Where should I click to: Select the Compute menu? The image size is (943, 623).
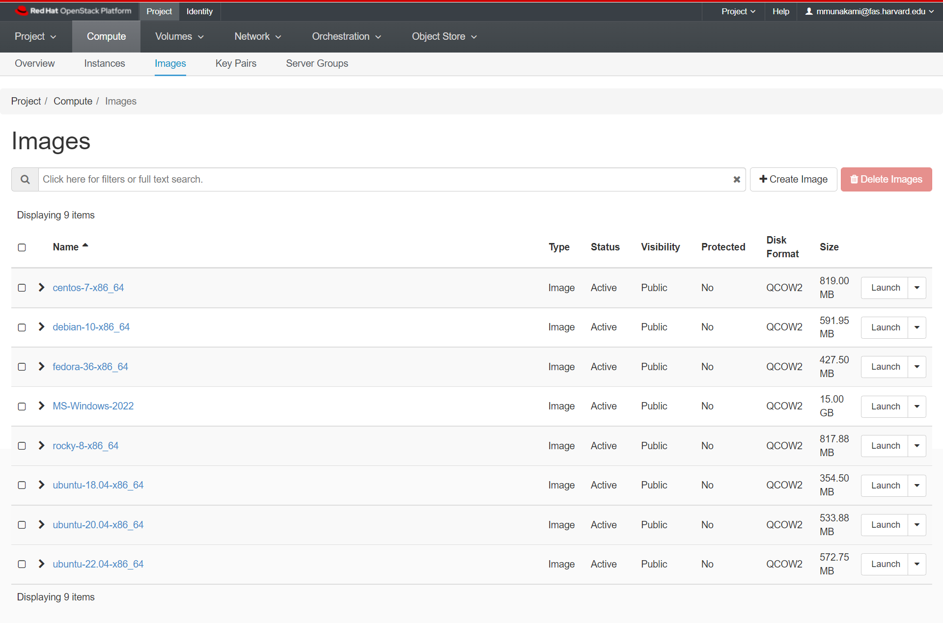point(106,36)
